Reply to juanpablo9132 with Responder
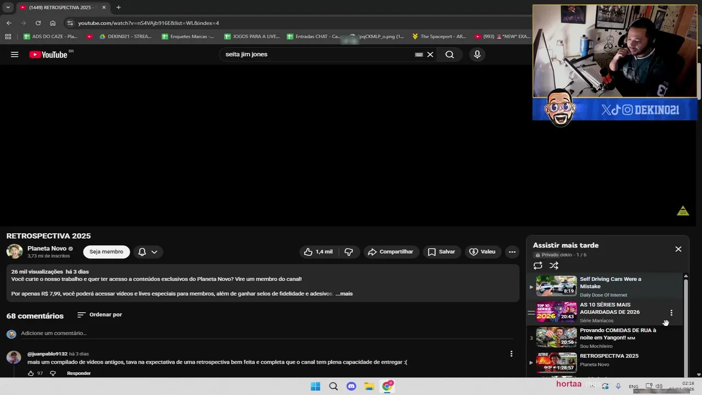Screen dimensions: 702x395 (x=78, y=374)
